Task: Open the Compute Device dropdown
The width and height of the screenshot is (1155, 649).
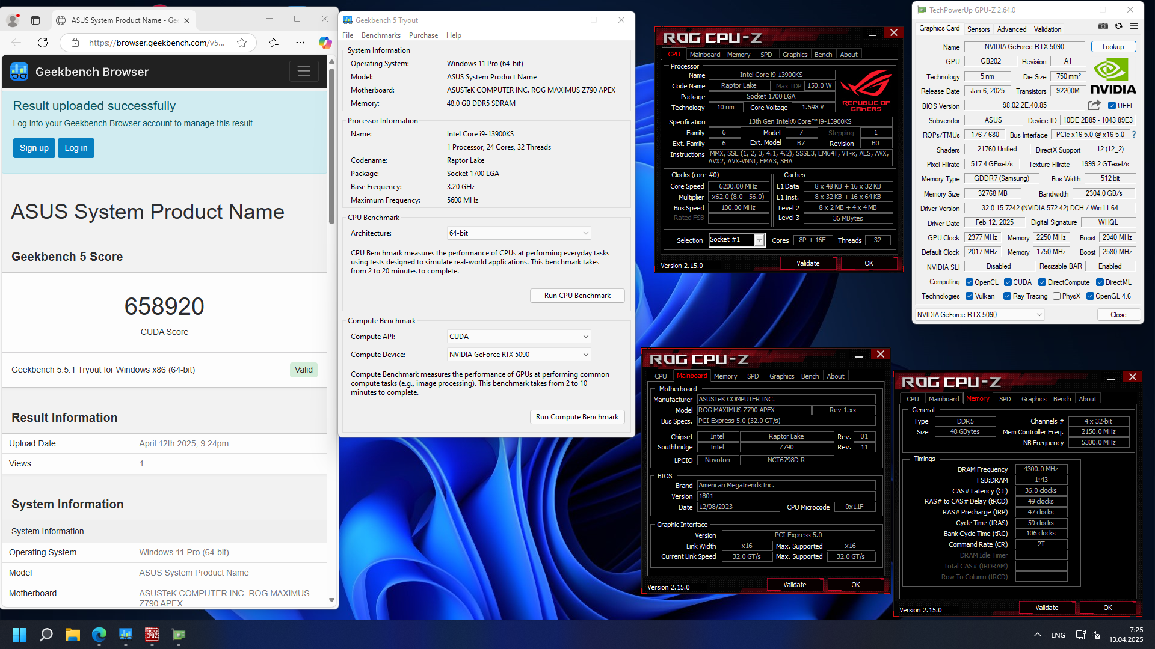Action: point(519,355)
